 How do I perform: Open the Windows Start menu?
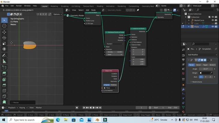point(4,120)
